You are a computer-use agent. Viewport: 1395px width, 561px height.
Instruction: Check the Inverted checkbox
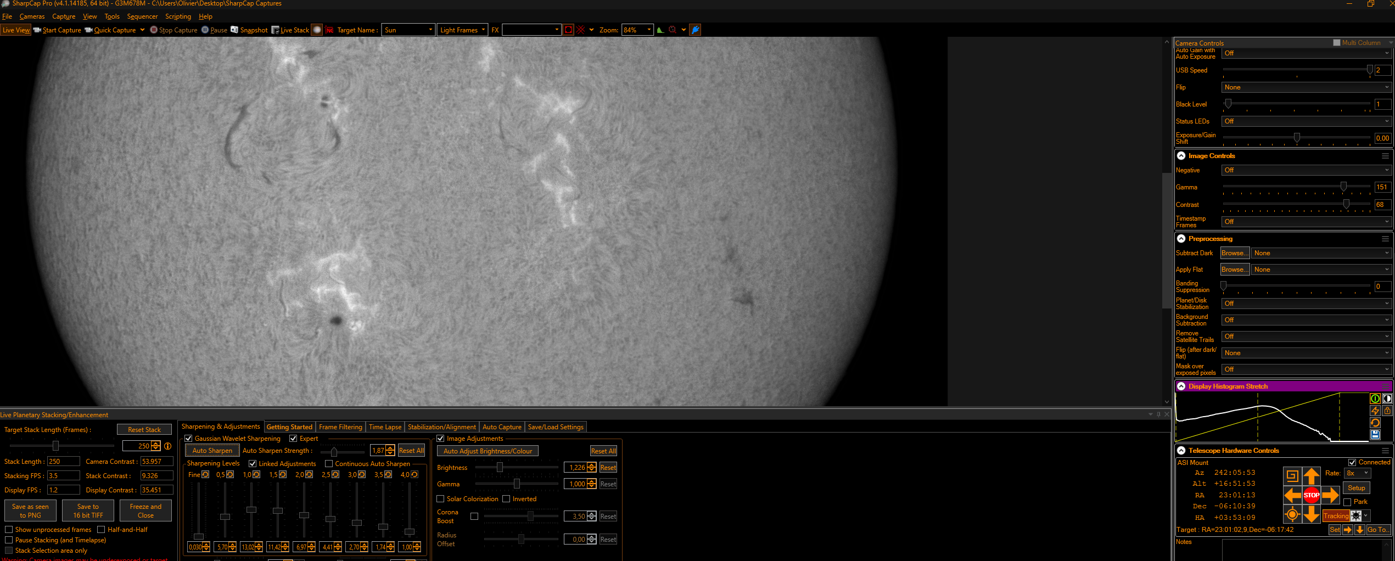tap(506, 499)
